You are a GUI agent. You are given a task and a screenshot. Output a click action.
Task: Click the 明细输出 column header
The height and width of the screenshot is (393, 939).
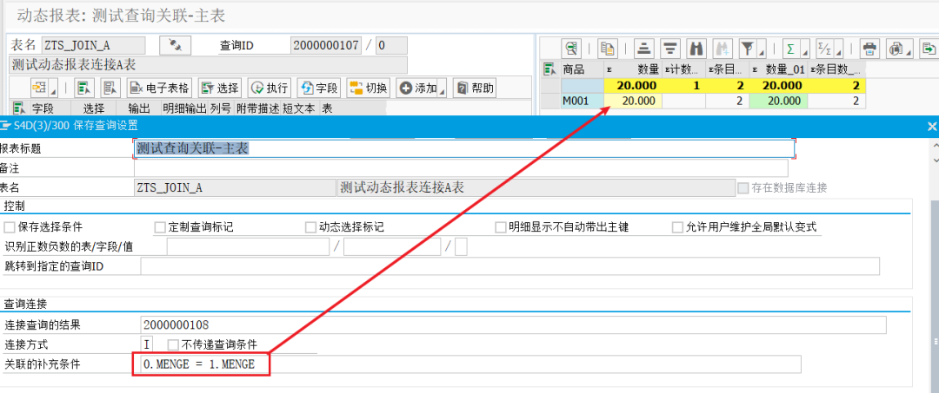(x=185, y=108)
